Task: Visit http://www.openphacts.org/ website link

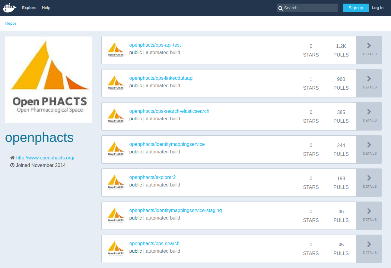Action: (x=45, y=158)
